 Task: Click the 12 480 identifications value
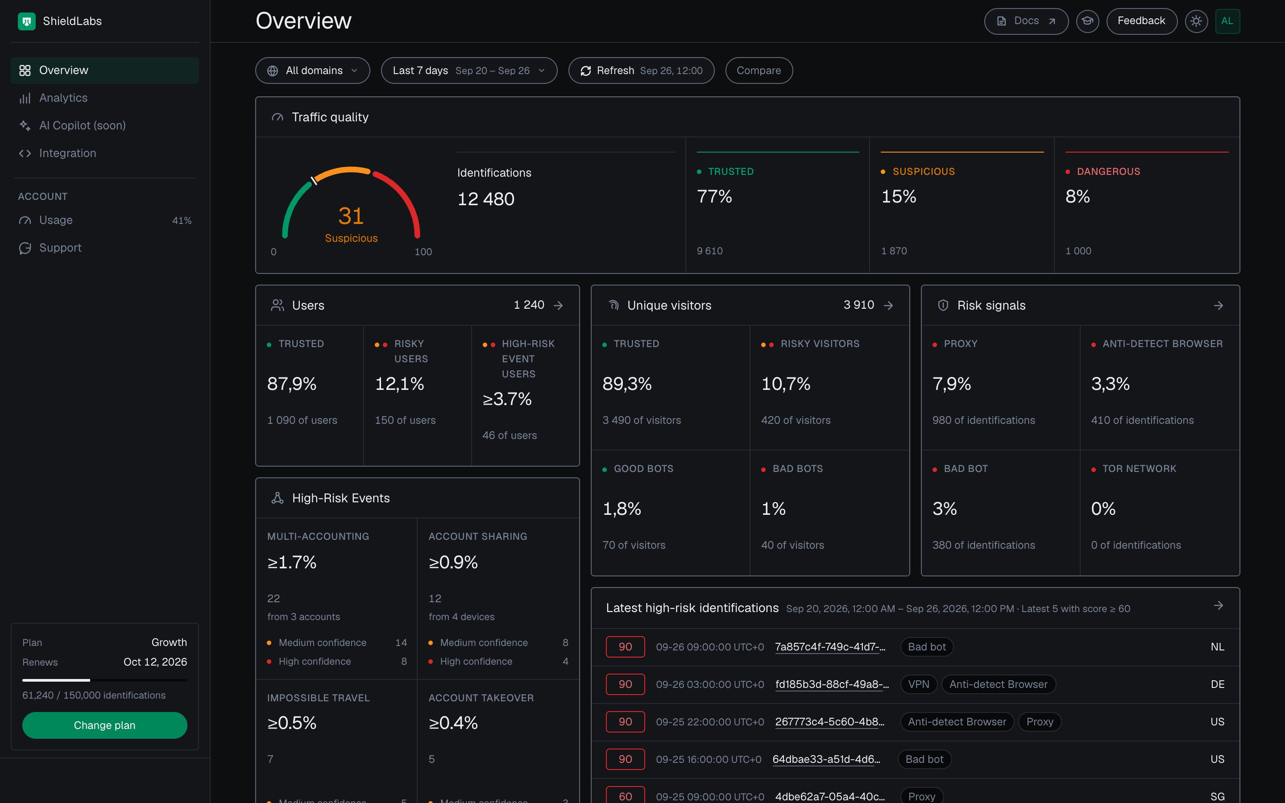[486, 199]
